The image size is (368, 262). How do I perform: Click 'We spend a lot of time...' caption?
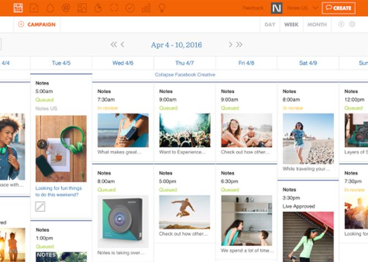point(247,250)
